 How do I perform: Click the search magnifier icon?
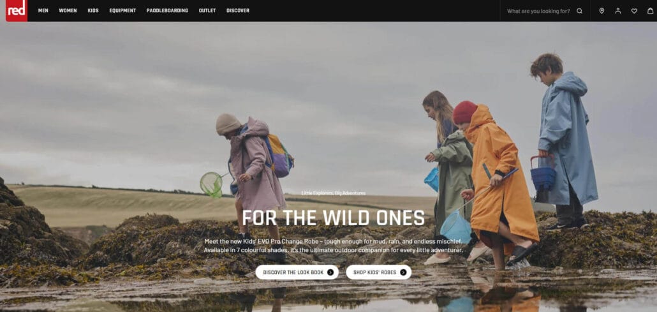[x=579, y=11]
